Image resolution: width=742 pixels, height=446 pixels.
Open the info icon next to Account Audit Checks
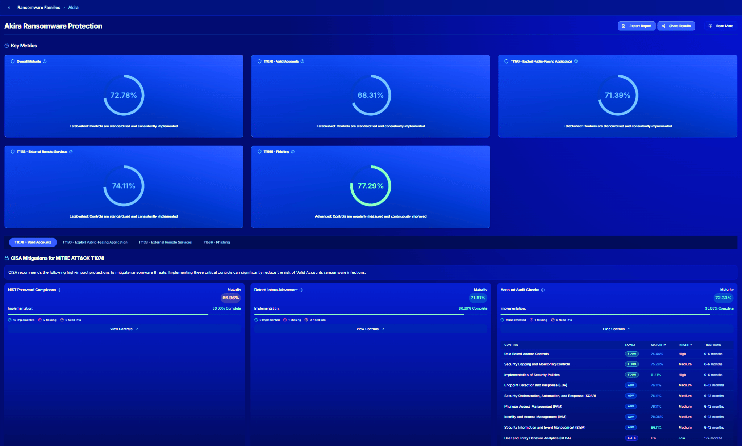coord(543,290)
